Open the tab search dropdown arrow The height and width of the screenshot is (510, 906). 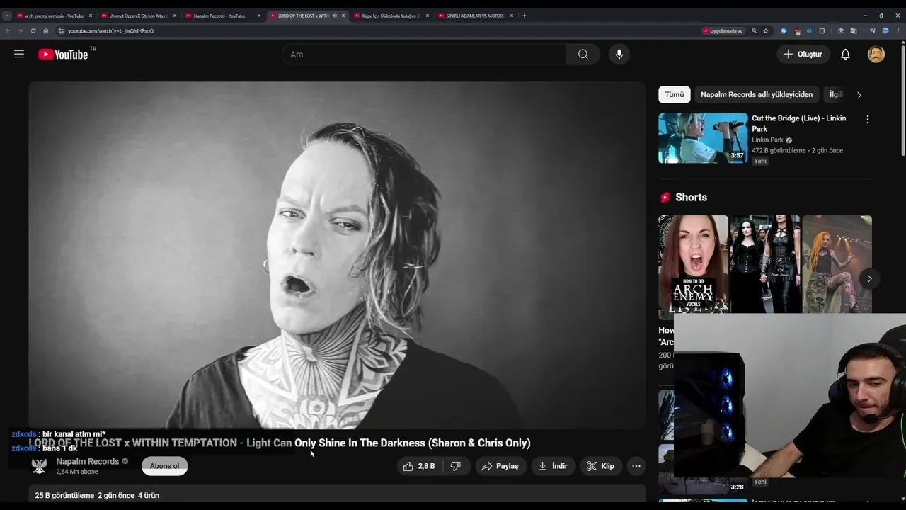pos(7,16)
